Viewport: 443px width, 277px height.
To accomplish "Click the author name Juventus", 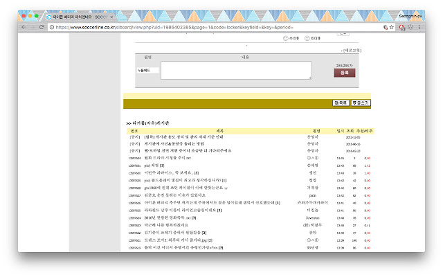I will point(312,218).
